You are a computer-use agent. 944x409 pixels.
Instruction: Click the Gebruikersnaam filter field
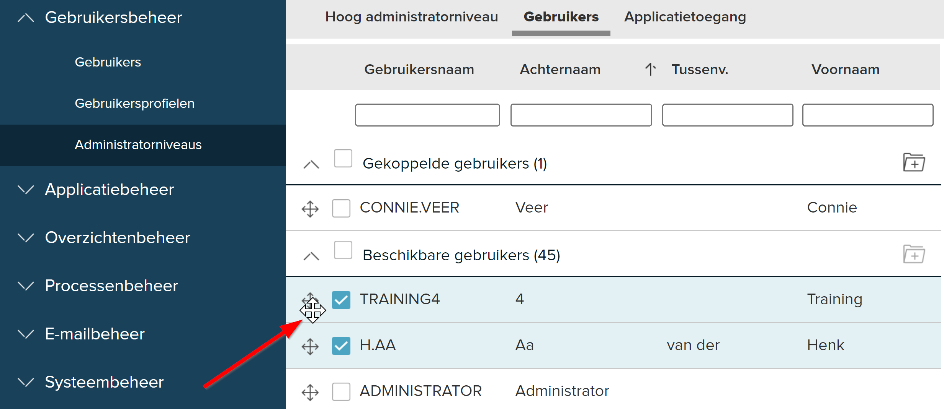(427, 115)
